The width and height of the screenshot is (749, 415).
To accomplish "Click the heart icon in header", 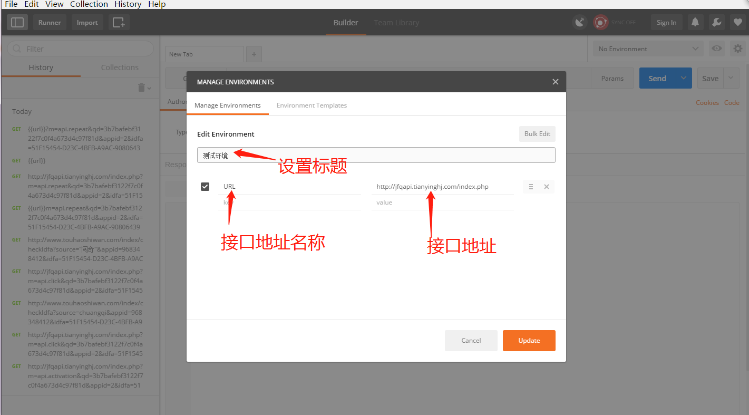I will tap(737, 23).
